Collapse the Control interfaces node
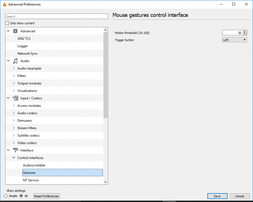Image resolution: width=253 pixels, height=202 pixels. pyautogui.click(x=14, y=158)
